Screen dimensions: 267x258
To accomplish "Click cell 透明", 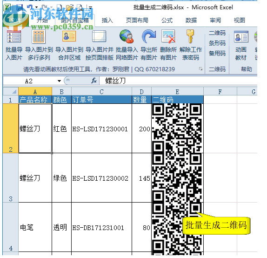I will pyautogui.click(x=62, y=227).
